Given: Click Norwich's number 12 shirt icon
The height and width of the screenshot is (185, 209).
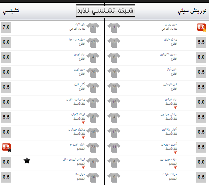Looking at the screenshot, I should click(x=114, y=133).
